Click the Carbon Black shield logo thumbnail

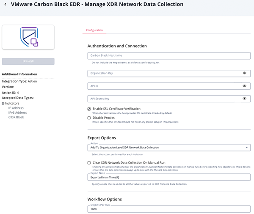point(28,37)
